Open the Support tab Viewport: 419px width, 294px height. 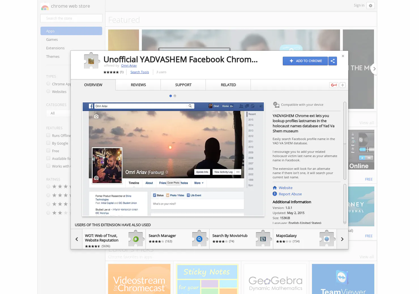coord(183,85)
